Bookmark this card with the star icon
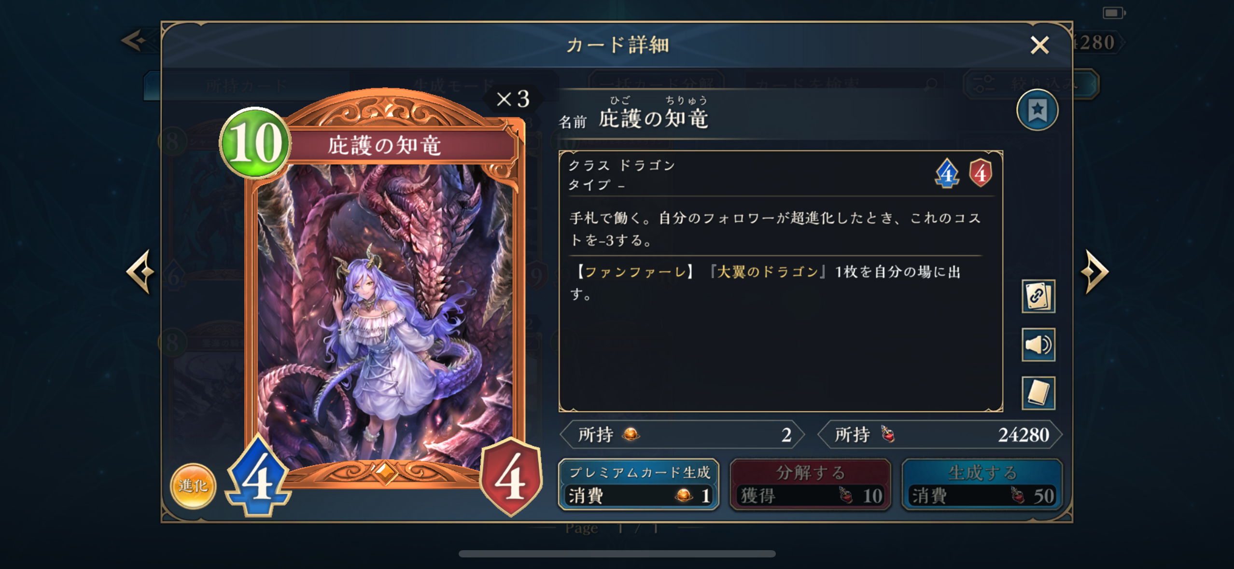 (1037, 110)
